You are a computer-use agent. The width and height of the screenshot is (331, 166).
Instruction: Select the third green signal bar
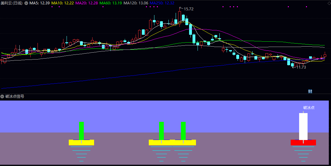pos(183,131)
